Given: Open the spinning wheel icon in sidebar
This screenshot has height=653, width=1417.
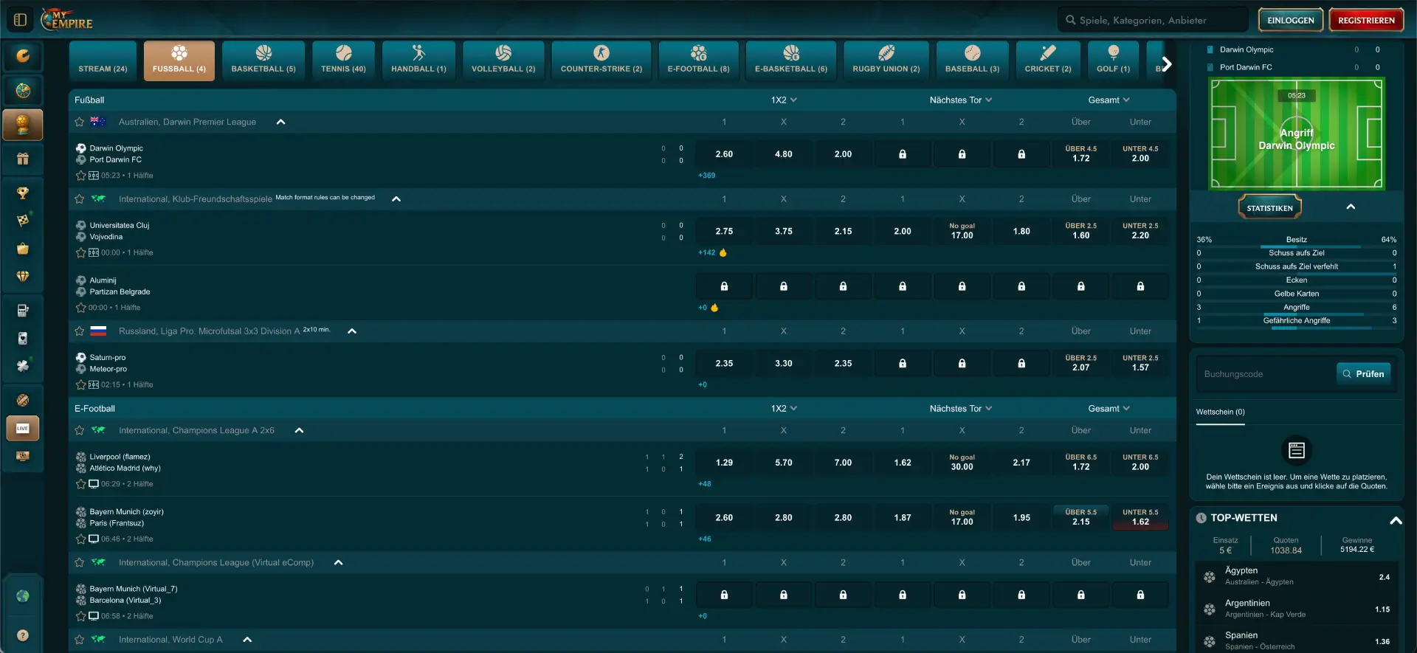Looking at the screenshot, I should click(23, 91).
